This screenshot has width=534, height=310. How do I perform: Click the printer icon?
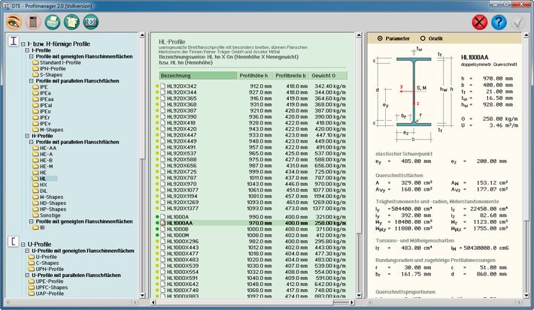pos(52,22)
